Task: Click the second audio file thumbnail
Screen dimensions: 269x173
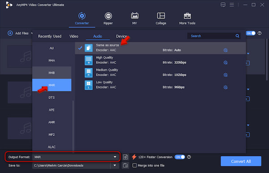Action: pos(20,92)
